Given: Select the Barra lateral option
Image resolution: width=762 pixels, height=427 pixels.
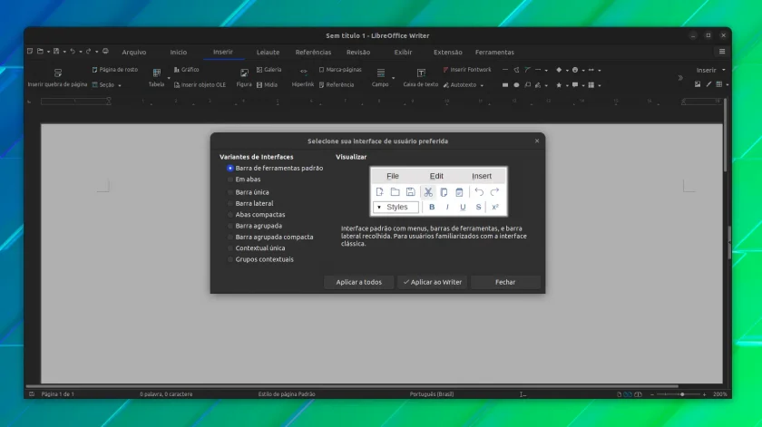Looking at the screenshot, I should pos(250,204).
